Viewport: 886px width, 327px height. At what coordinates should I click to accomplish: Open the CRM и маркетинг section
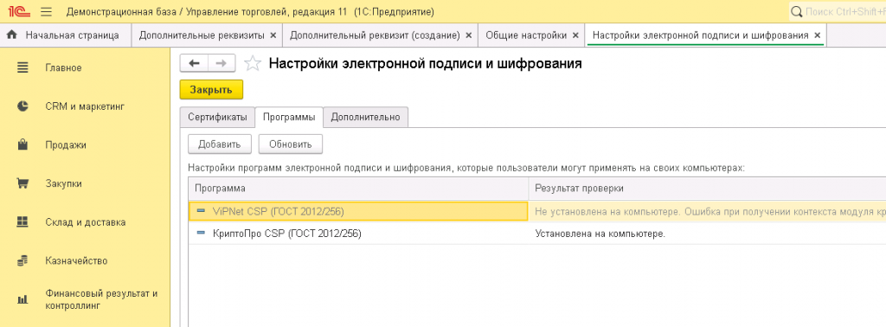[x=85, y=106]
